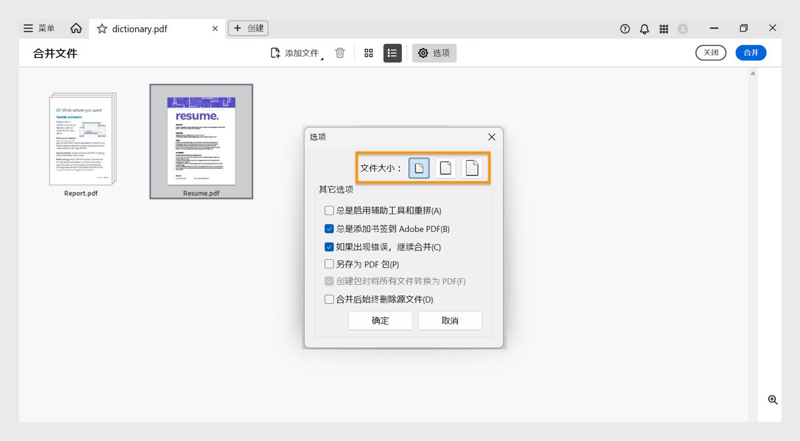Click the zoom magnifier icon

pyautogui.click(x=772, y=399)
